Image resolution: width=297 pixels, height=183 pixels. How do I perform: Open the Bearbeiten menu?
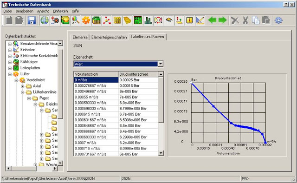[x=25, y=11]
